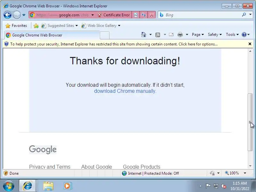Click the muted volume tray icon

(223, 186)
